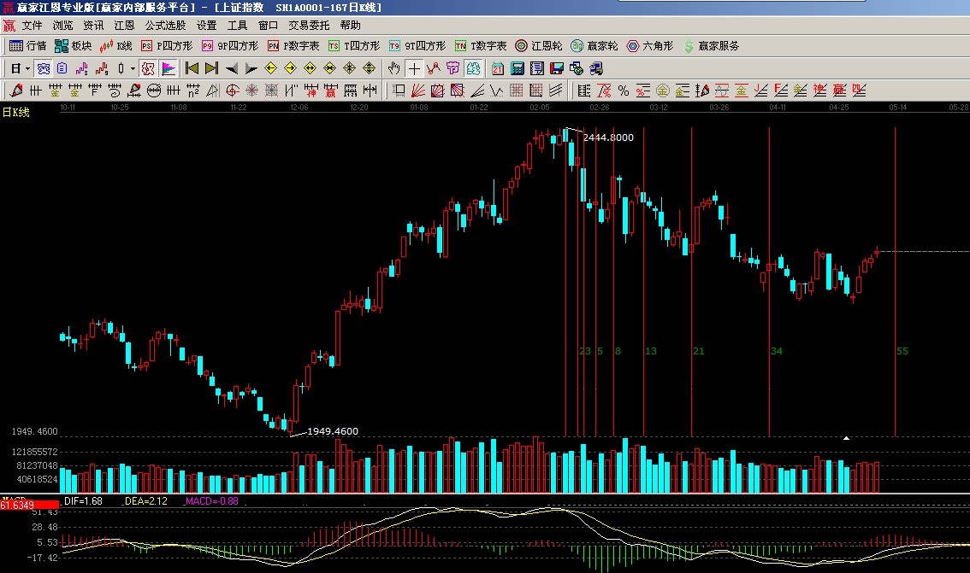Image resolution: width=970 pixels, height=573 pixels.
Task: Jump to last bar with green skip-forward icon
Action: (x=210, y=68)
